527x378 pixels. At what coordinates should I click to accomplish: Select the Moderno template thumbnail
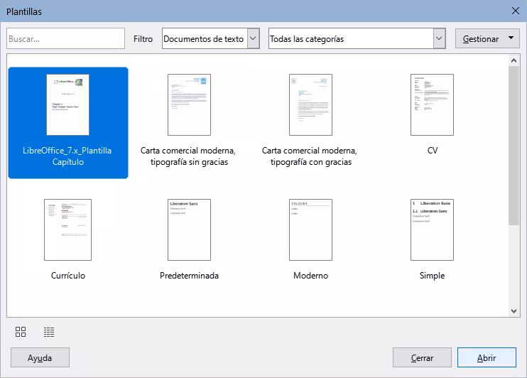pyautogui.click(x=310, y=229)
